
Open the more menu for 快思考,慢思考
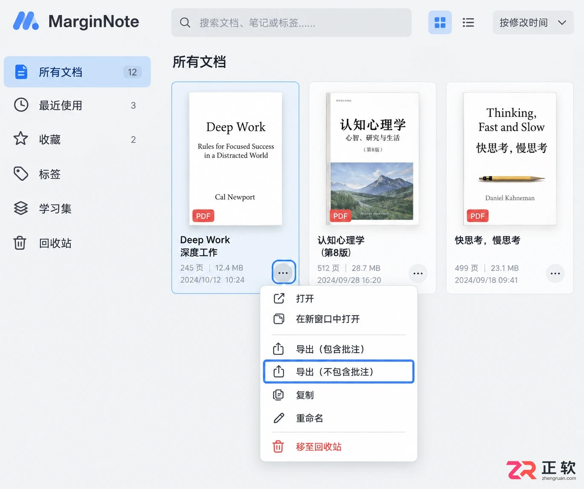tap(555, 273)
